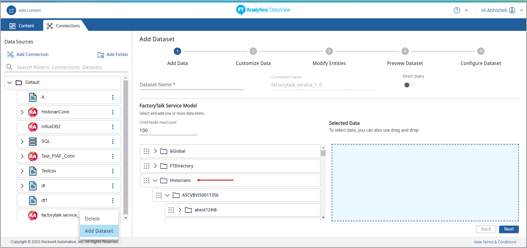Grab the drag handle of $Global
527x248 pixels.
147,151
